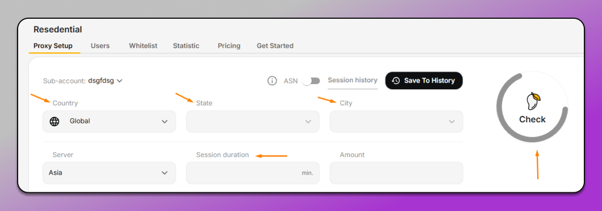Screen dimensions: 602x211
Task: Open the Country Global dropdown
Action: click(109, 122)
